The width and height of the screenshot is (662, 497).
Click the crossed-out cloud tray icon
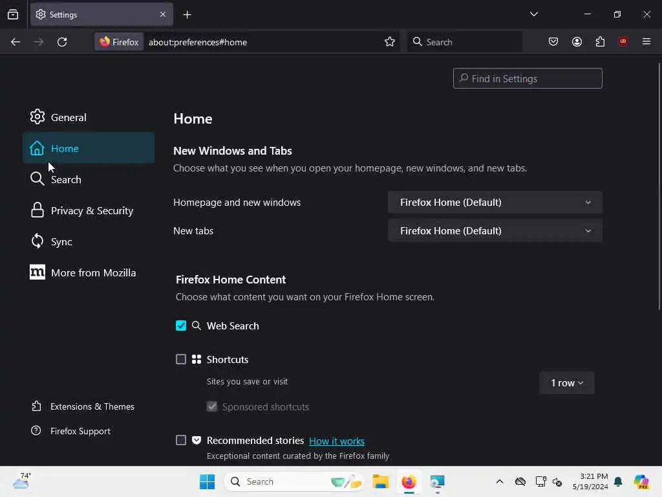520,481
